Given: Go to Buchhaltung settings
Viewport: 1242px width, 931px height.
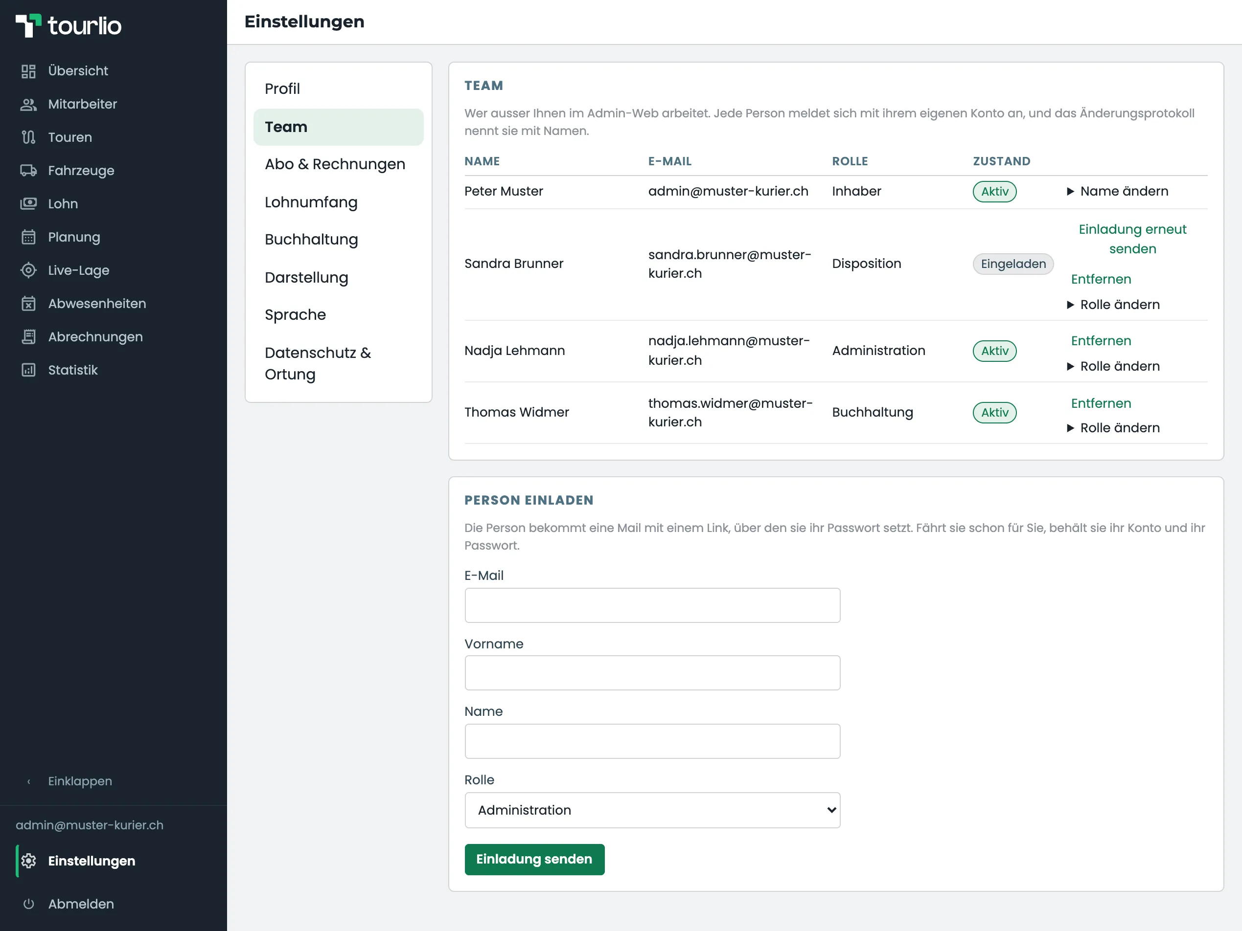Looking at the screenshot, I should pos(339,240).
